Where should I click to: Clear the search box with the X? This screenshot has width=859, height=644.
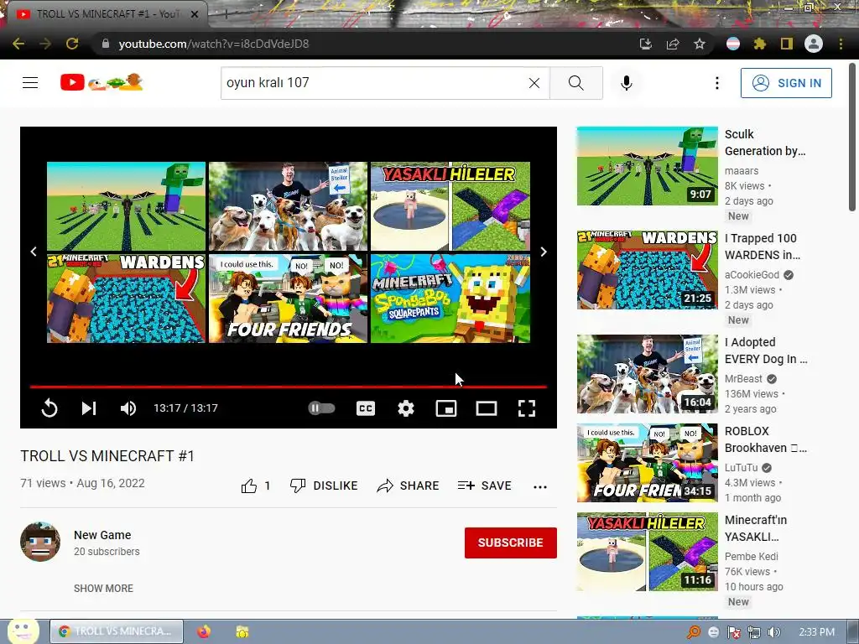pyautogui.click(x=534, y=83)
